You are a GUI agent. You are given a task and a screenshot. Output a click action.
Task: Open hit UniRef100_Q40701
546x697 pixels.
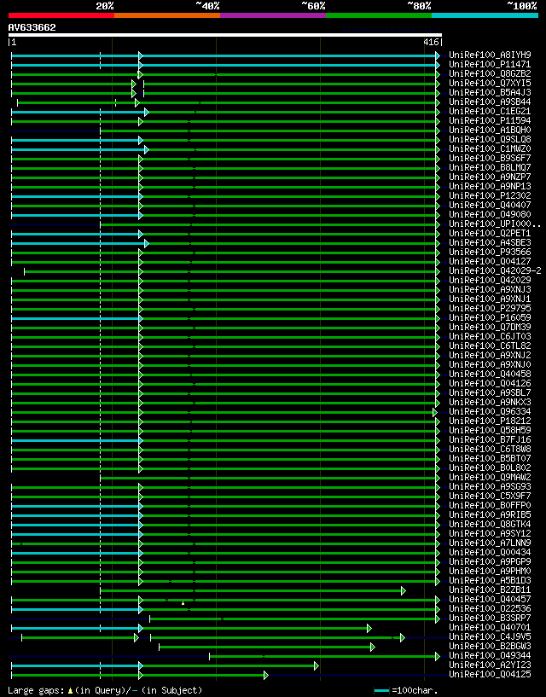[490, 628]
